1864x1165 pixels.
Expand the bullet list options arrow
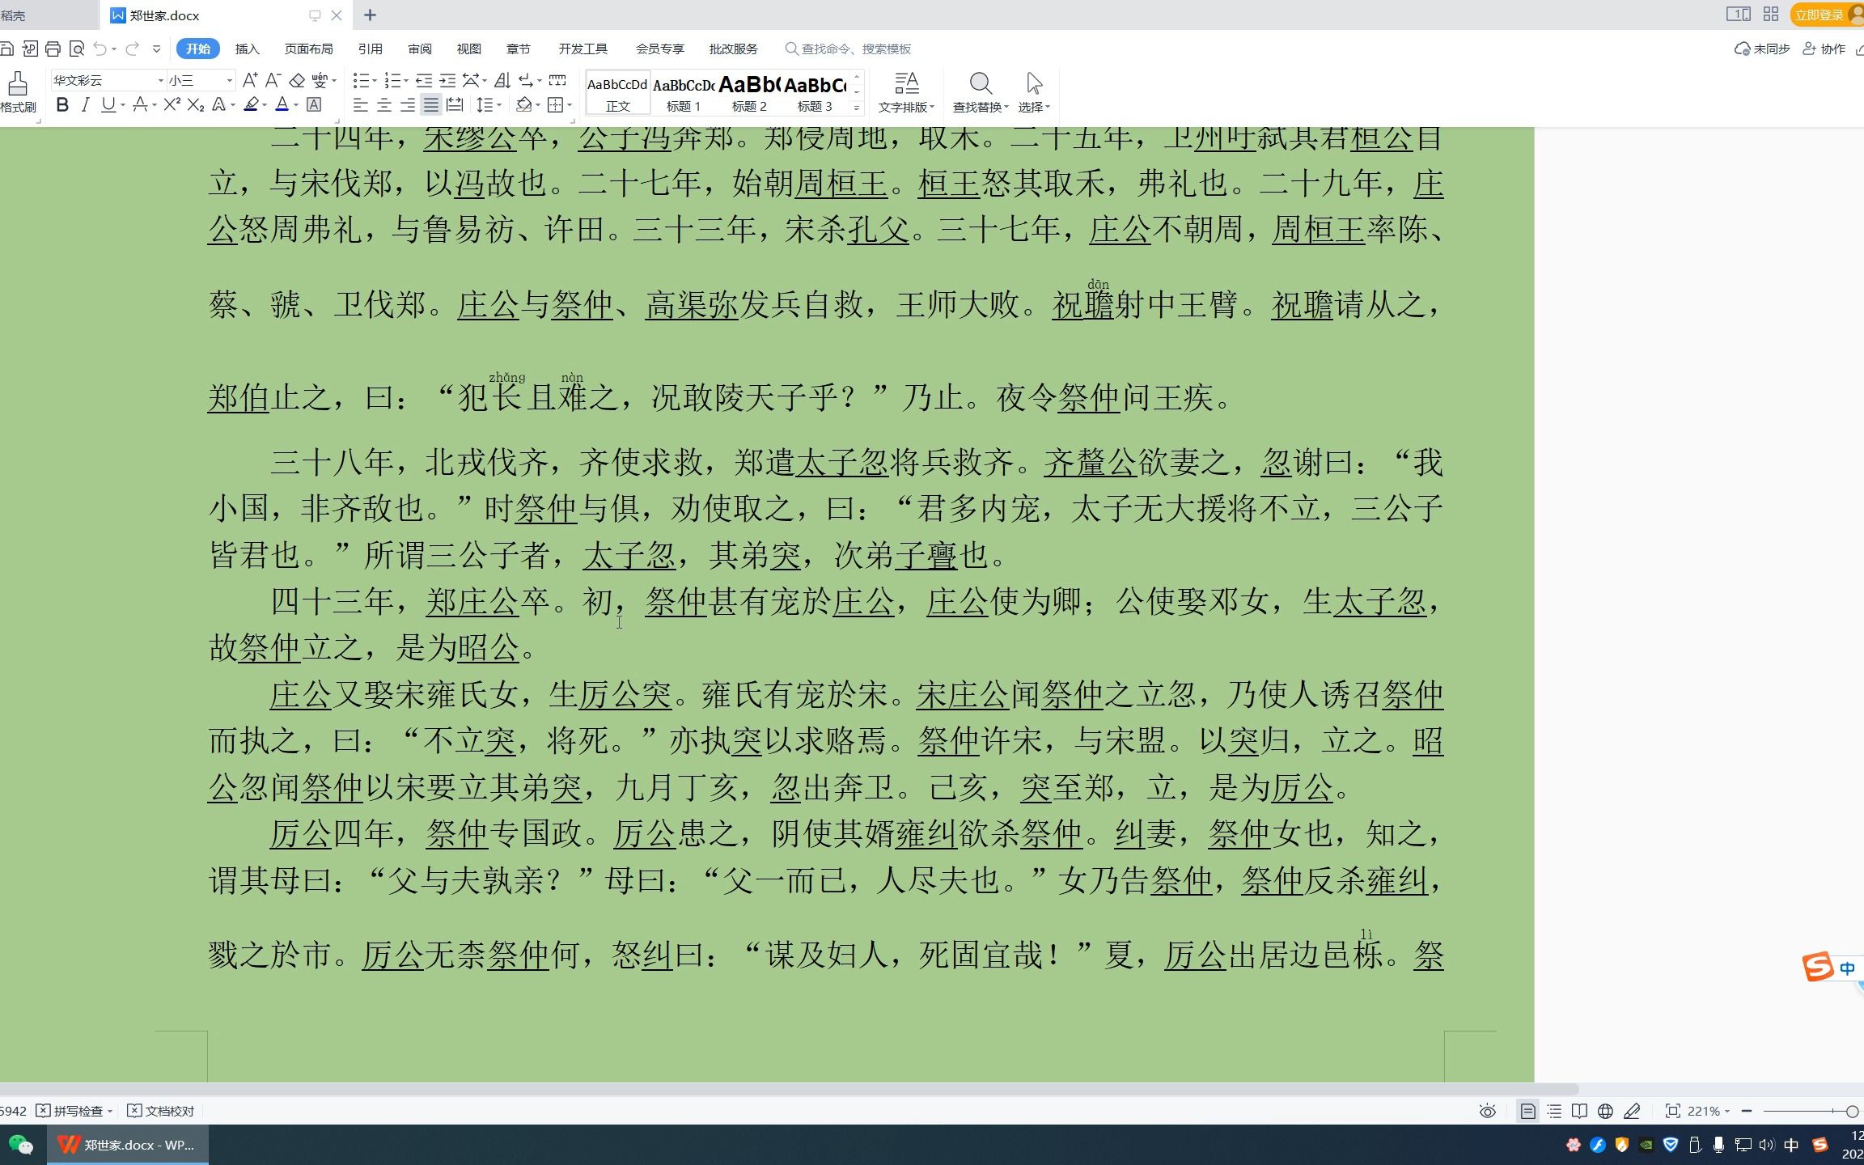pyautogui.click(x=375, y=80)
